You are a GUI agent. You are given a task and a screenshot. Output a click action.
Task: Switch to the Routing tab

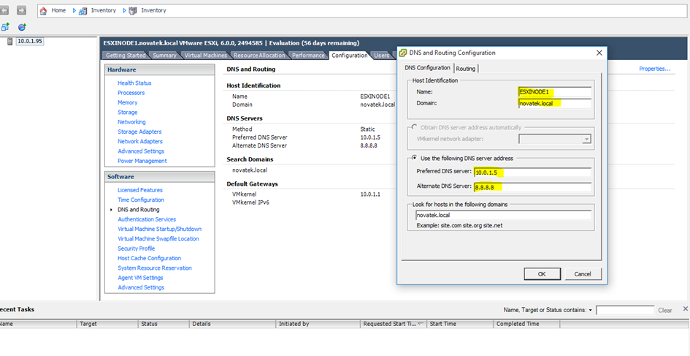tap(465, 69)
